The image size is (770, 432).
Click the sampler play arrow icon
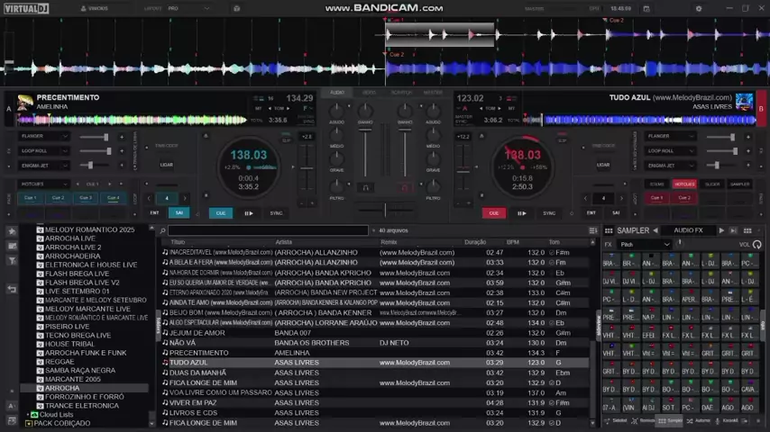click(720, 230)
